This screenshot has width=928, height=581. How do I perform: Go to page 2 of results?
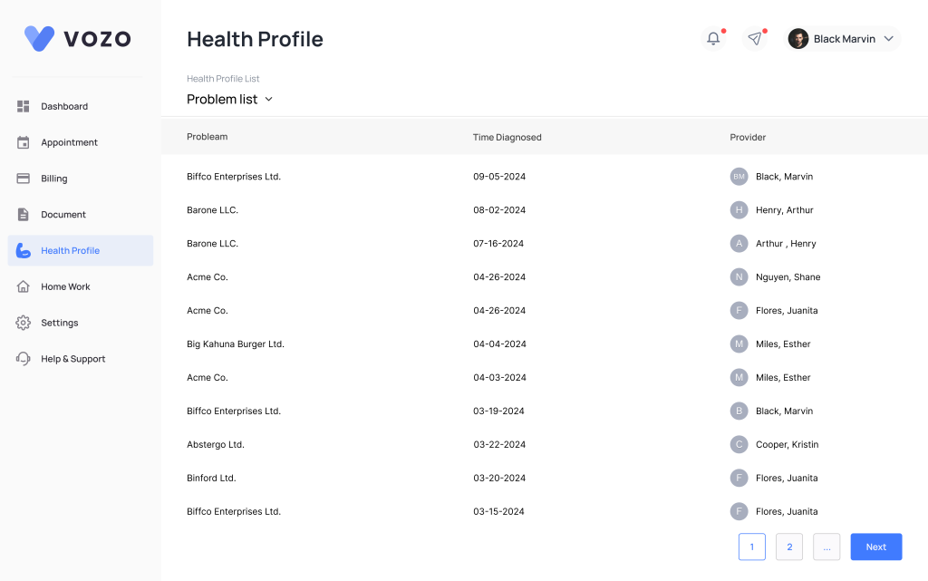click(x=789, y=547)
